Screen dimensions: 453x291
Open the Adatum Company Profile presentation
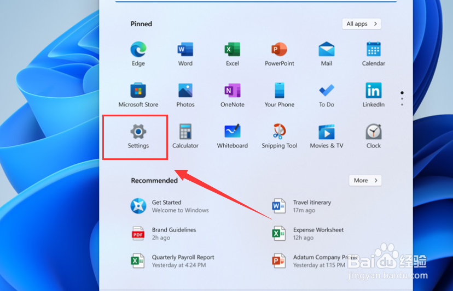315,261
